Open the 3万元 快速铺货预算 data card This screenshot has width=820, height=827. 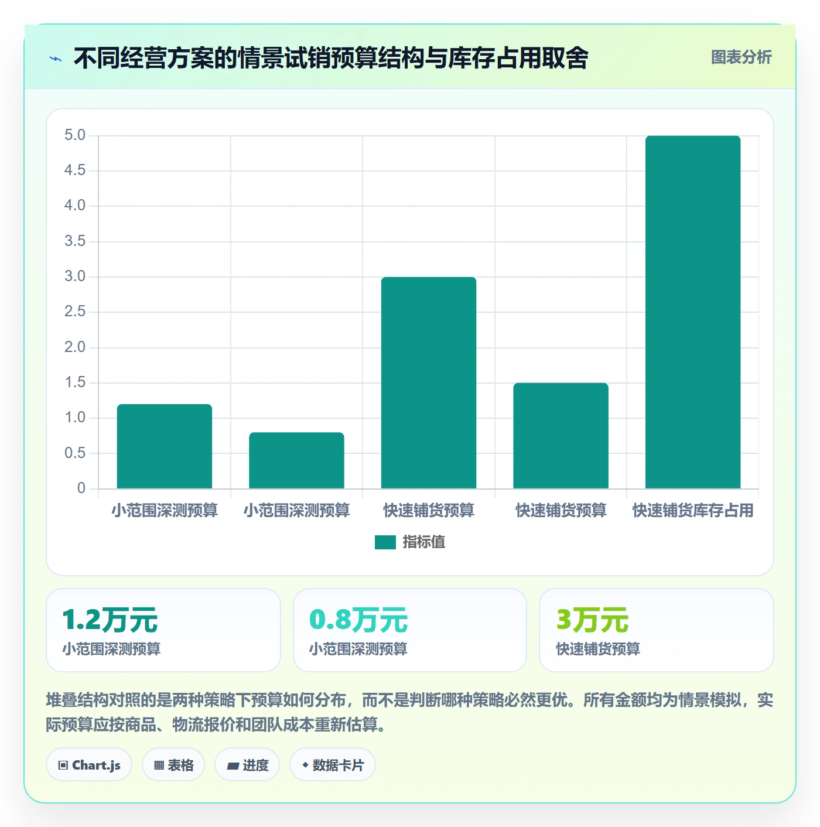(x=657, y=630)
